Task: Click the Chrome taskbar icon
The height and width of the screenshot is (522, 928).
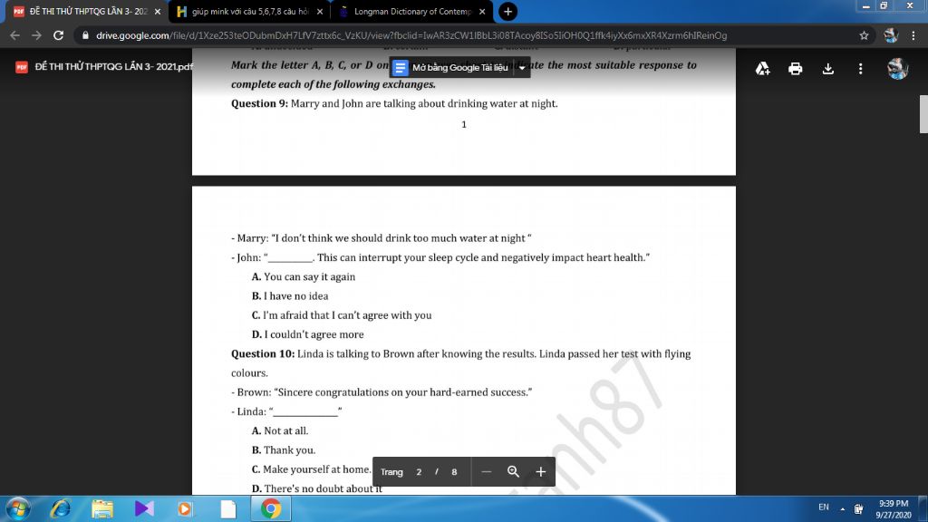Action: coord(270,508)
